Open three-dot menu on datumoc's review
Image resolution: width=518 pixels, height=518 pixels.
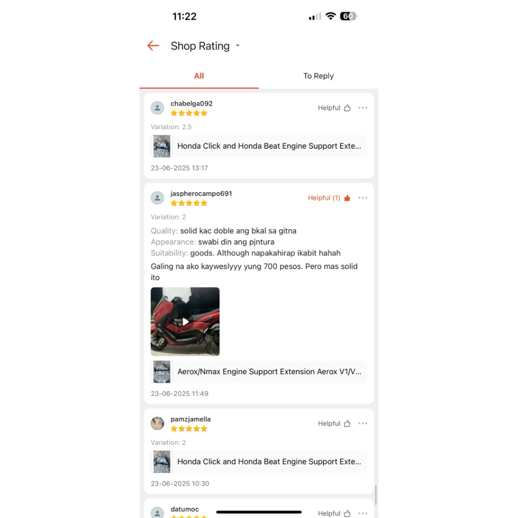point(363,513)
